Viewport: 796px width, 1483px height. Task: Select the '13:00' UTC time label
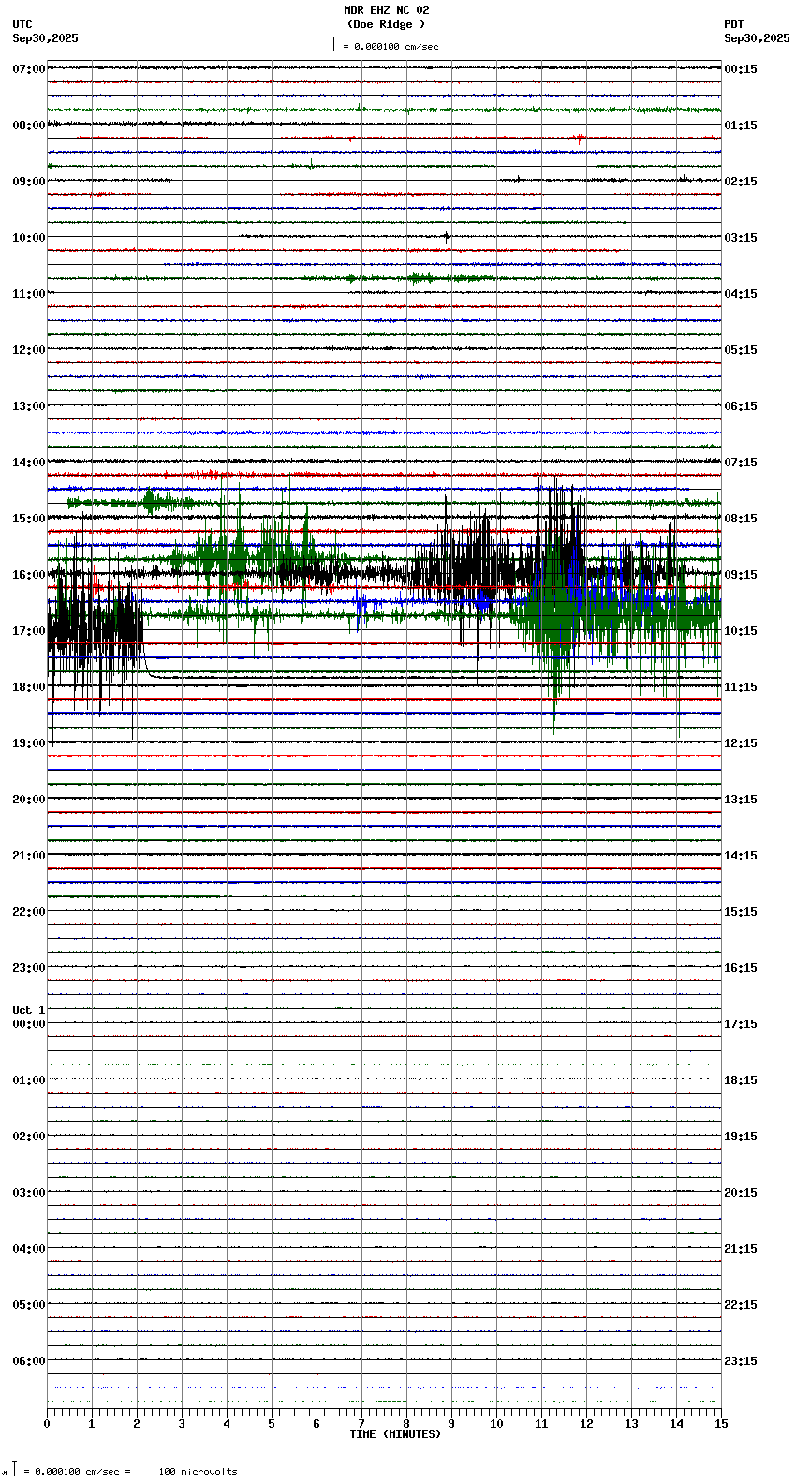coord(29,406)
